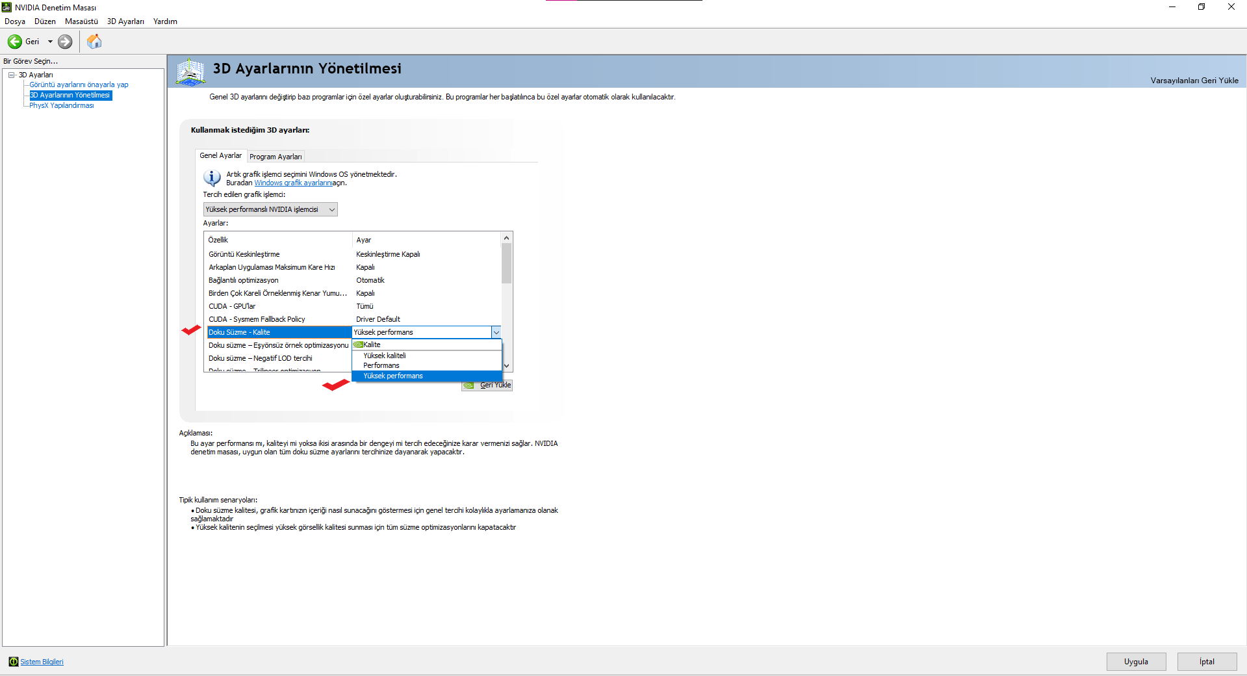Click Varsayılanları Geri Yükle link
This screenshot has width=1247, height=676.
(x=1194, y=81)
